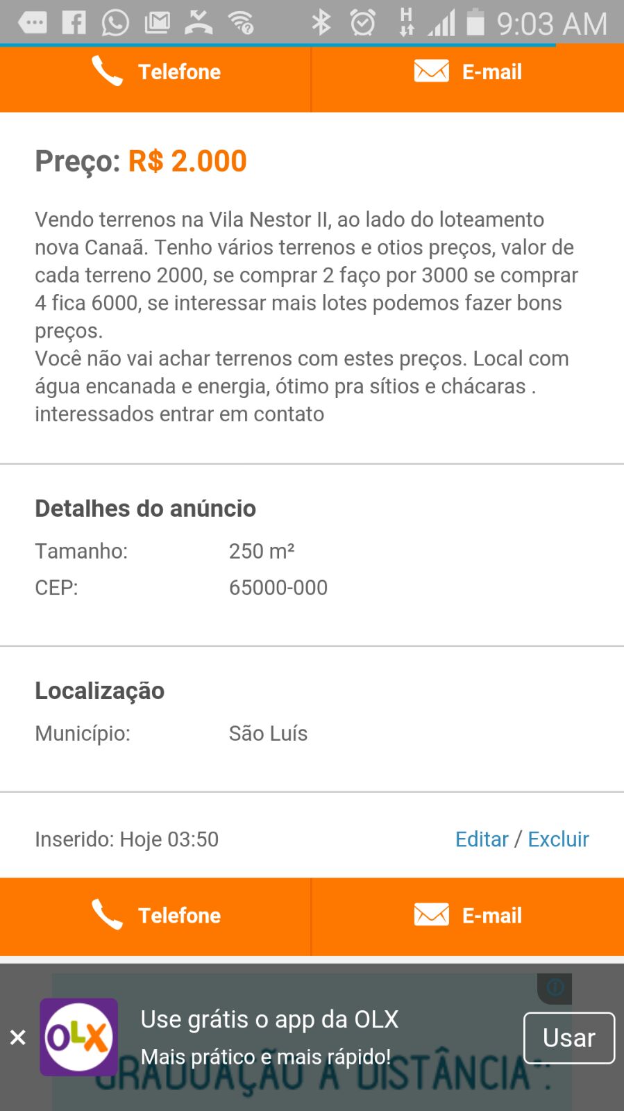Tap the bottom Telefone phone icon
Viewport: 624px width, 1111px height.
(x=107, y=914)
